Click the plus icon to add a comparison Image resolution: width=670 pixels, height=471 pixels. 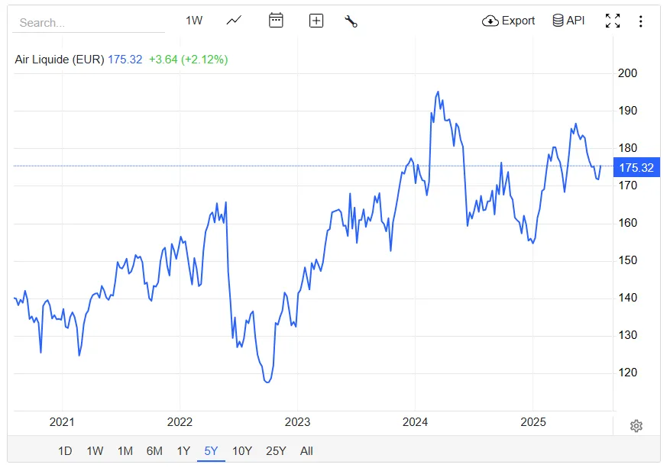tap(316, 21)
